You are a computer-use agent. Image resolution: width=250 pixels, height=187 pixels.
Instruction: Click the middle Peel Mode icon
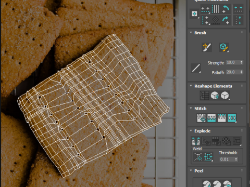(217, 184)
